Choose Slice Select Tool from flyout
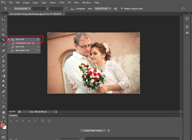This screenshot has width=192, height=140. tap(24, 50)
